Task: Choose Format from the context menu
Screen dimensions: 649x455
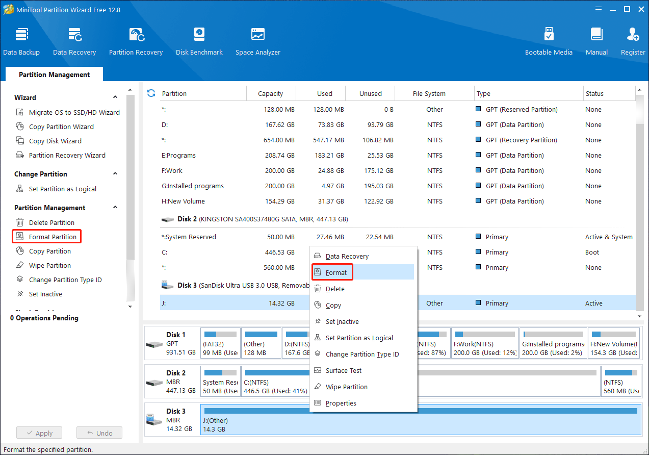Action: point(364,272)
